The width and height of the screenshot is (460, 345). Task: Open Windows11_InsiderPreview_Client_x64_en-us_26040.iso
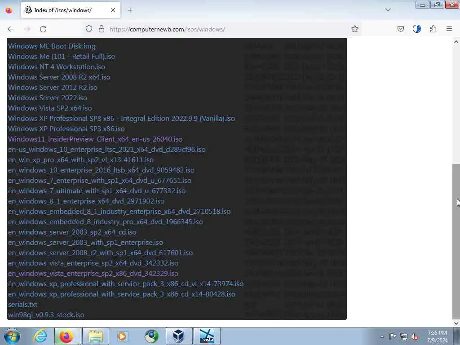pyautogui.click(x=95, y=139)
